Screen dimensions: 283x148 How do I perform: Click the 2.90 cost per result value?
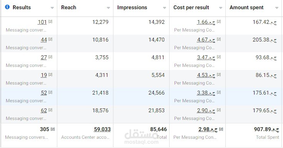[x=206, y=110]
